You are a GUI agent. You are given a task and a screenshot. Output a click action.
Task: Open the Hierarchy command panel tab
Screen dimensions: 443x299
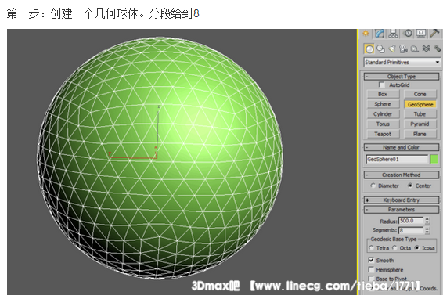tap(393, 34)
